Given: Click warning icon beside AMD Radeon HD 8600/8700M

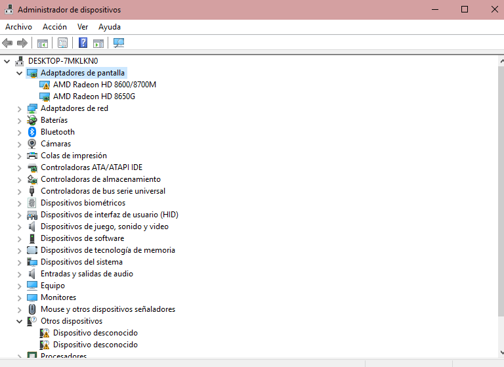Looking at the screenshot, I should click(45, 85).
